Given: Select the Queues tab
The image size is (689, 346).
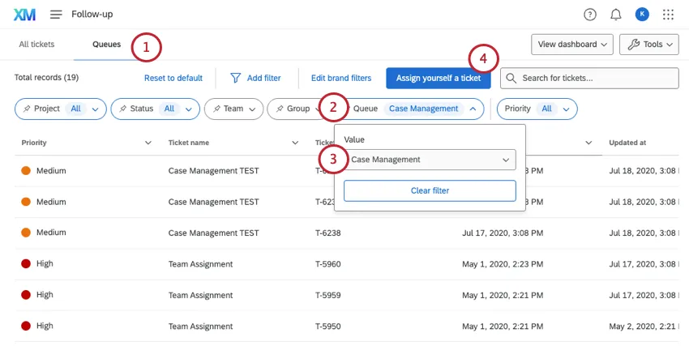Looking at the screenshot, I should pyautogui.click(x=106, y=45).
